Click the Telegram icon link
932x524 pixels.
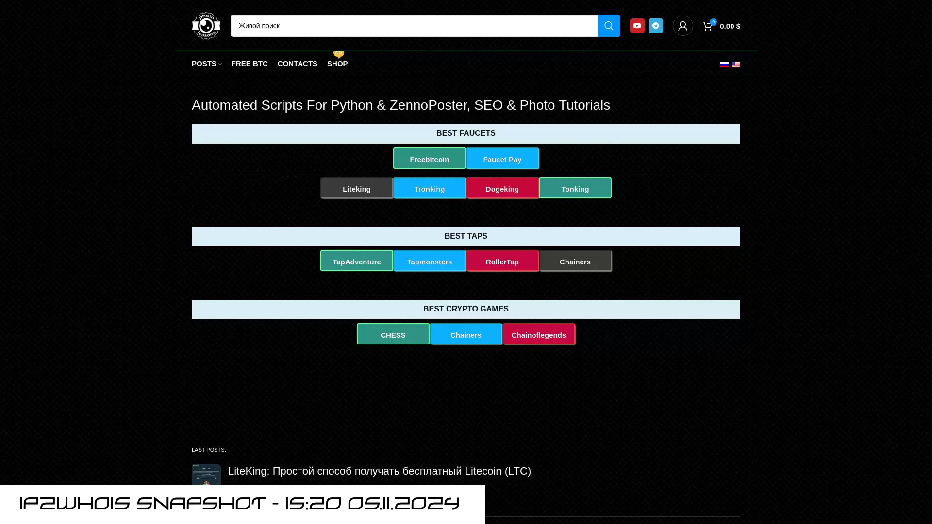pos(655,25)
